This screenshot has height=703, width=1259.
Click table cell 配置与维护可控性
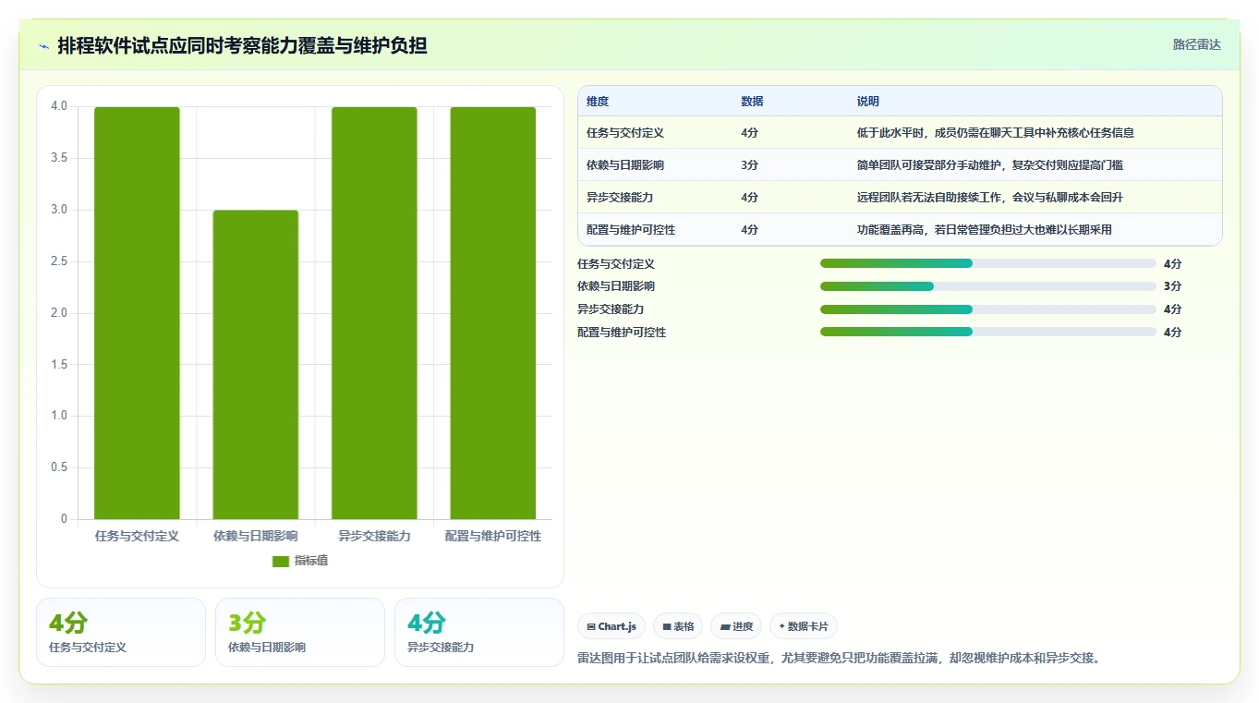point(631,230)
